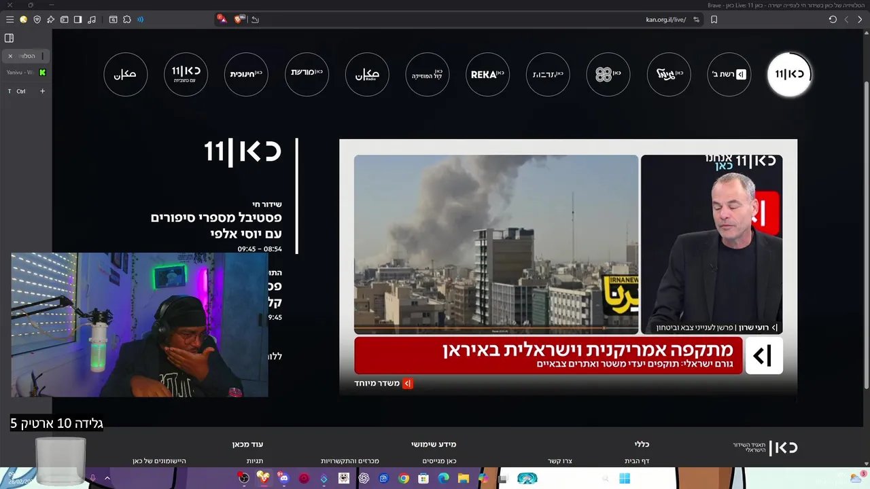Click the large Kan 11 logo heading
Viewport: 870px width, 489px height.
coord(243,151)
